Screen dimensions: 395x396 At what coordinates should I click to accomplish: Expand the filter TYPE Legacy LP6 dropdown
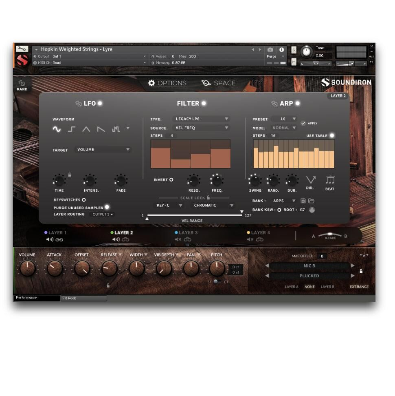(201, 119)
